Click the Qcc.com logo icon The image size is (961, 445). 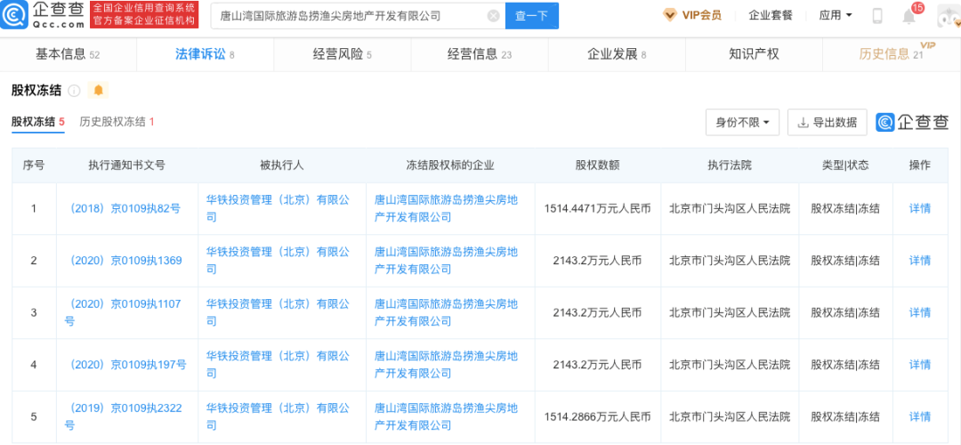(15, 17)
